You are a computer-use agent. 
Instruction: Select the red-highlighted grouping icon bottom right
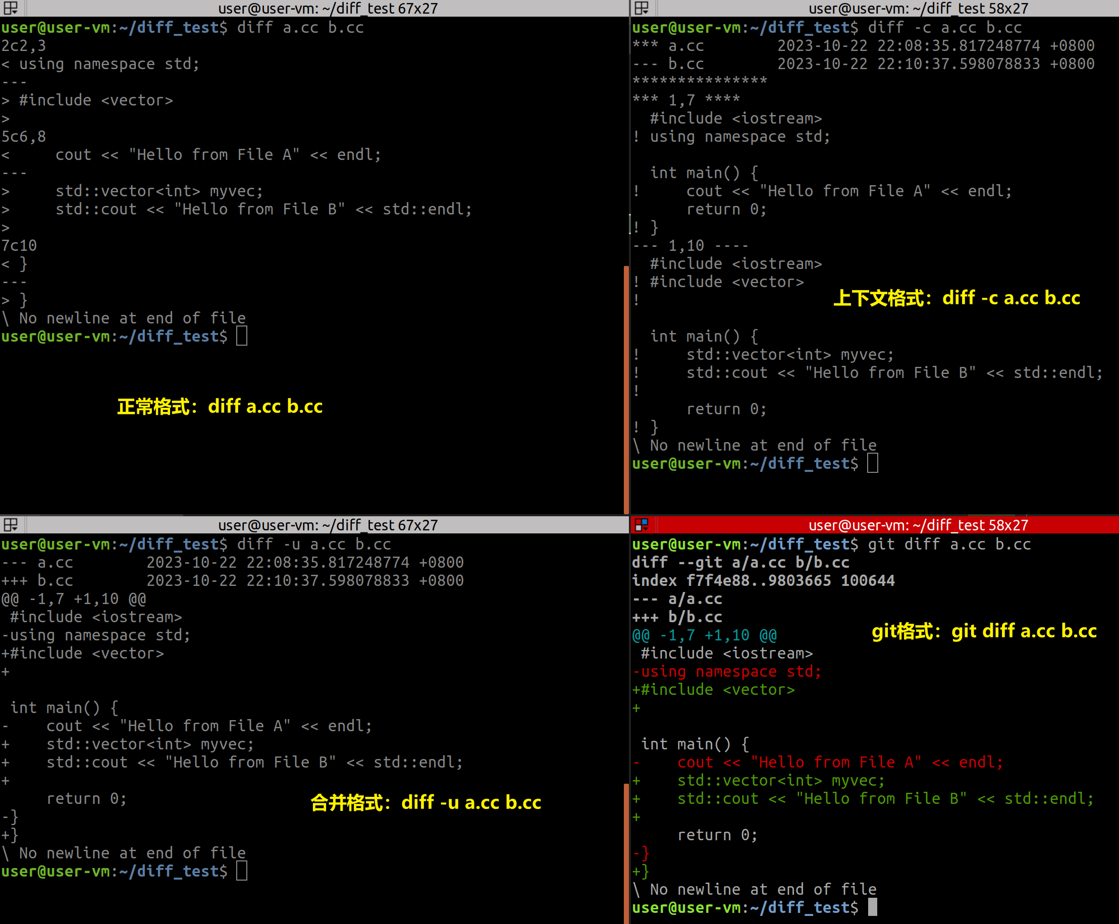[x=642, y=525]
